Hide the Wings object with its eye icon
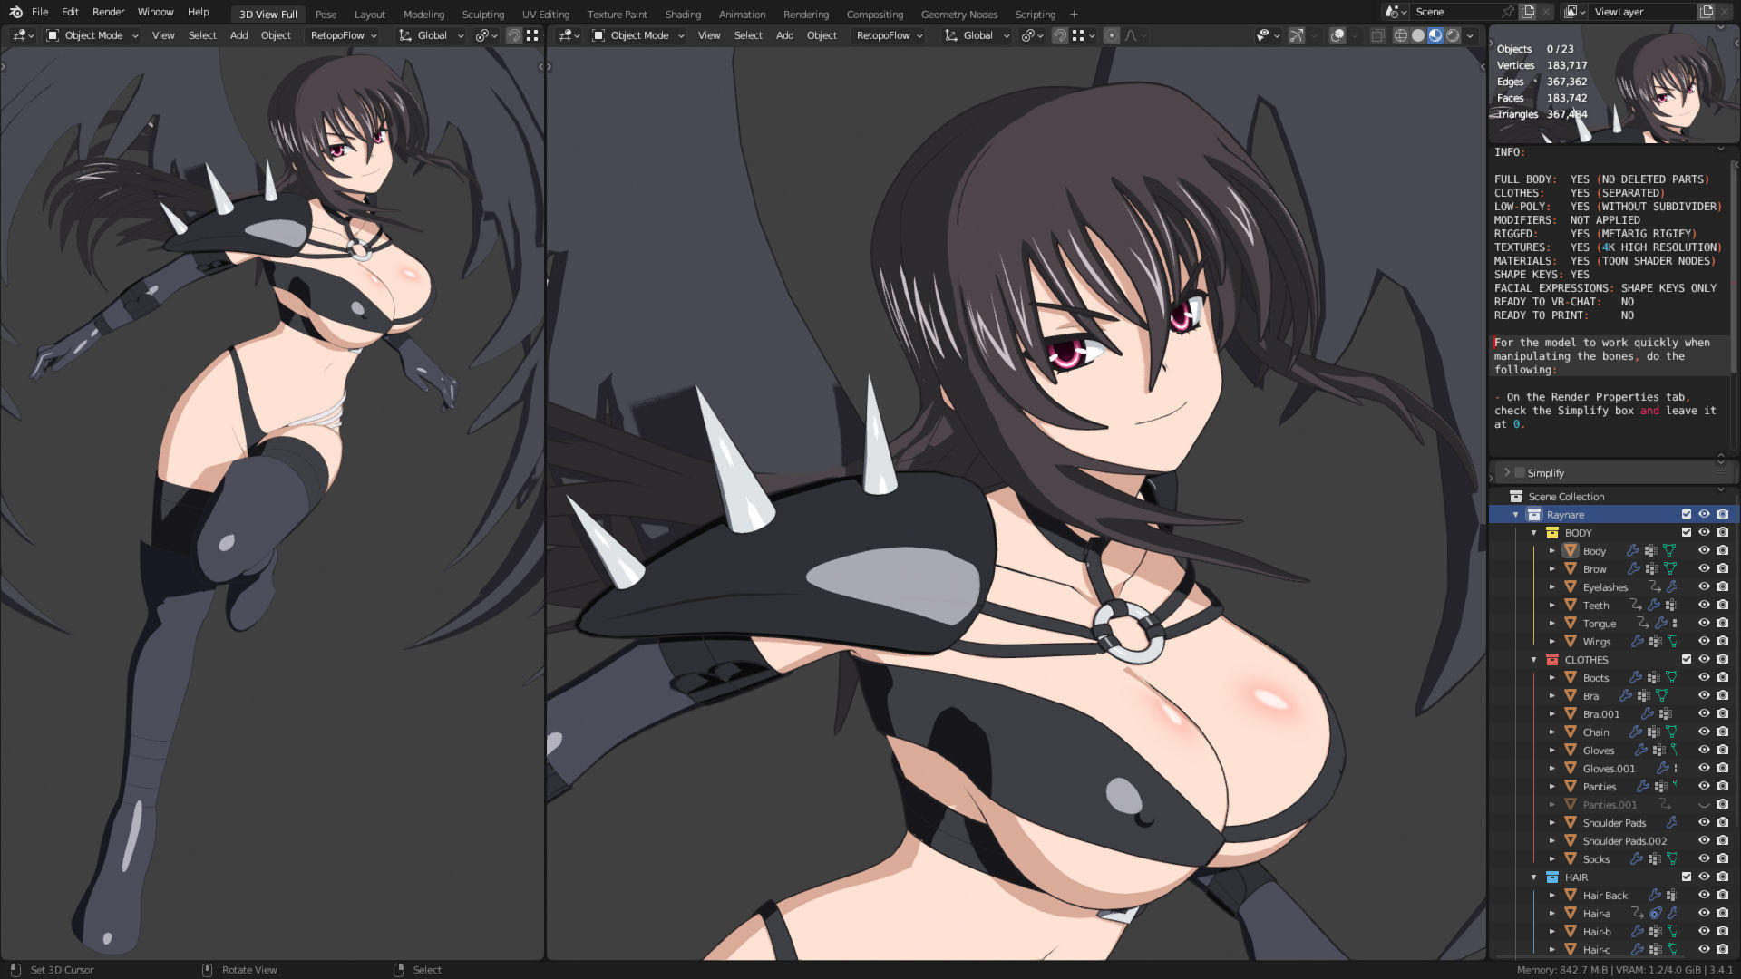 tap(1704, 641)
